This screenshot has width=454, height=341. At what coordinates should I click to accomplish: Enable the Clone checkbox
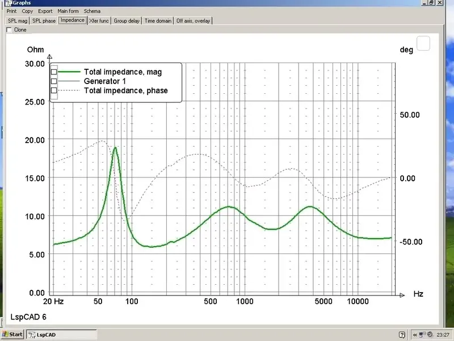tap(9, 30)
